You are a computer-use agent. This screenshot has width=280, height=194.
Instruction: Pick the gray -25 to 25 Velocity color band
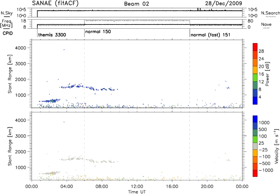tap(255, 146)
